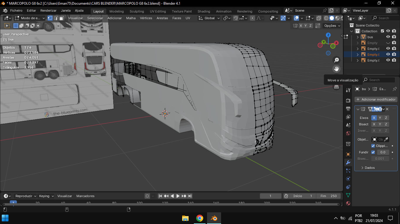400x224 pixels.
Task: Toggle X-ray view
Action: click(319, 18)
